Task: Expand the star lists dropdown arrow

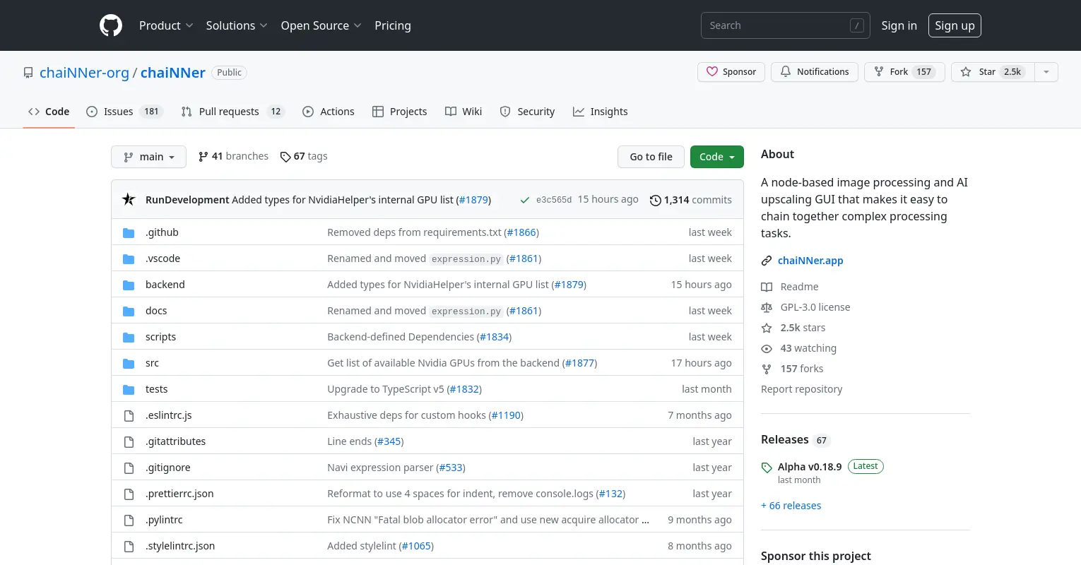Action: [1046, 72]
